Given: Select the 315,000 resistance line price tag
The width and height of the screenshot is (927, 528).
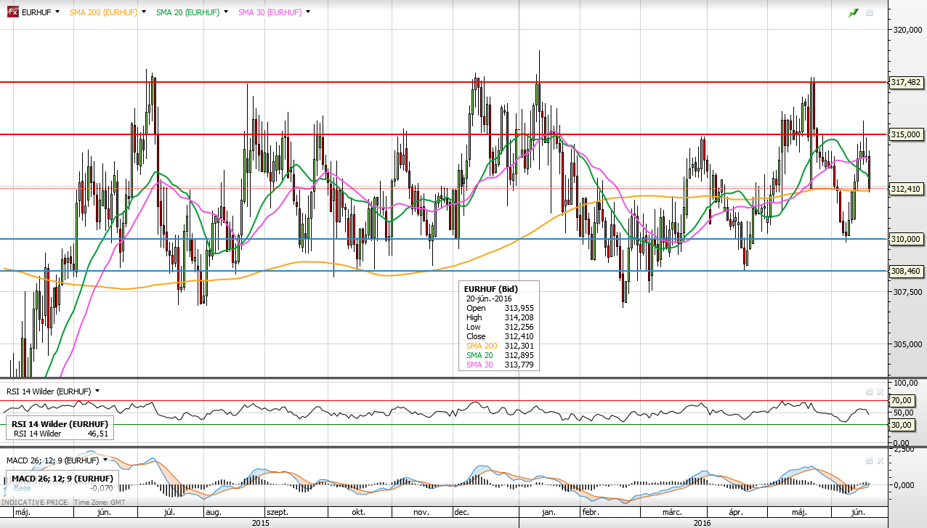Looking at the screenshot, I should point(905,134).
